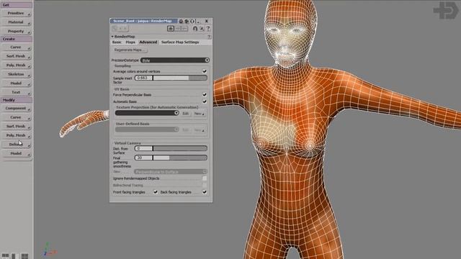Click Edit in User-Defined Basis group

tap(186, 129)
